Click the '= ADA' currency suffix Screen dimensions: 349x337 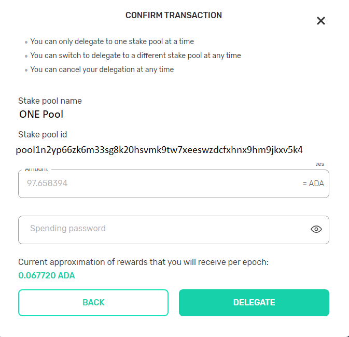pyautogui.click(x=313, y=184)
